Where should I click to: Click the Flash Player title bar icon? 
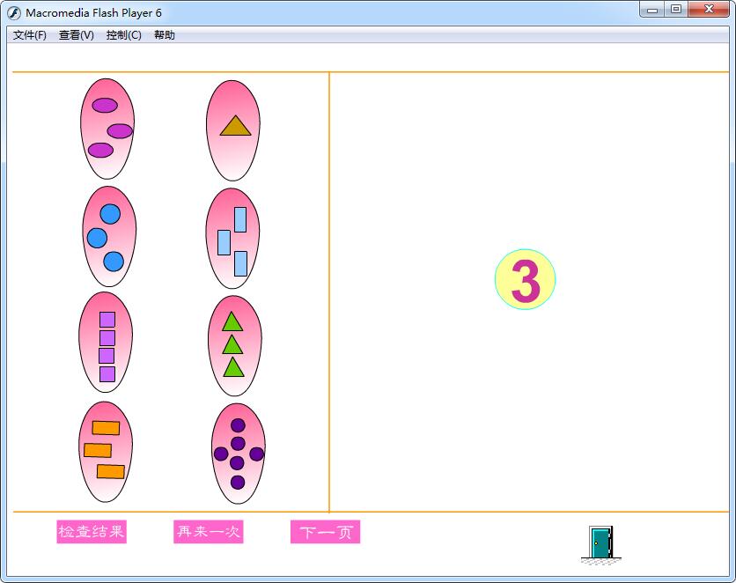[14, 12]
